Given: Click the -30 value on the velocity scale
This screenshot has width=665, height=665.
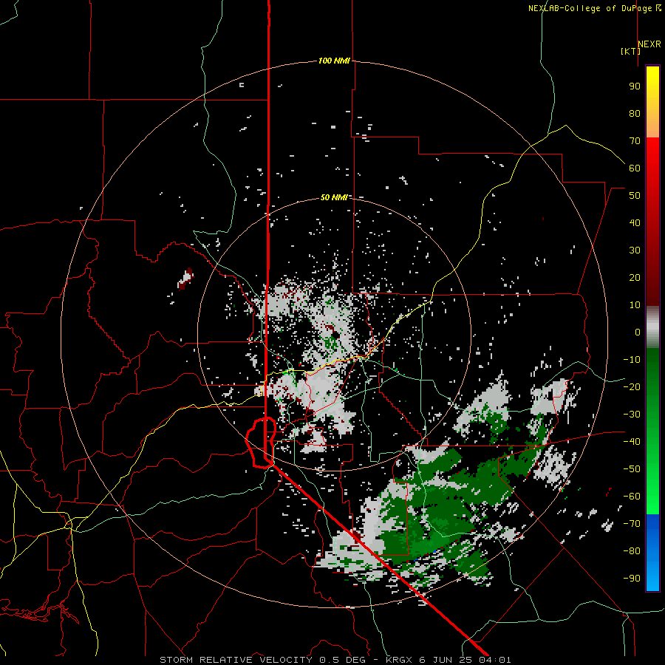Looking at the screenshot, I should tap(632, 414).
